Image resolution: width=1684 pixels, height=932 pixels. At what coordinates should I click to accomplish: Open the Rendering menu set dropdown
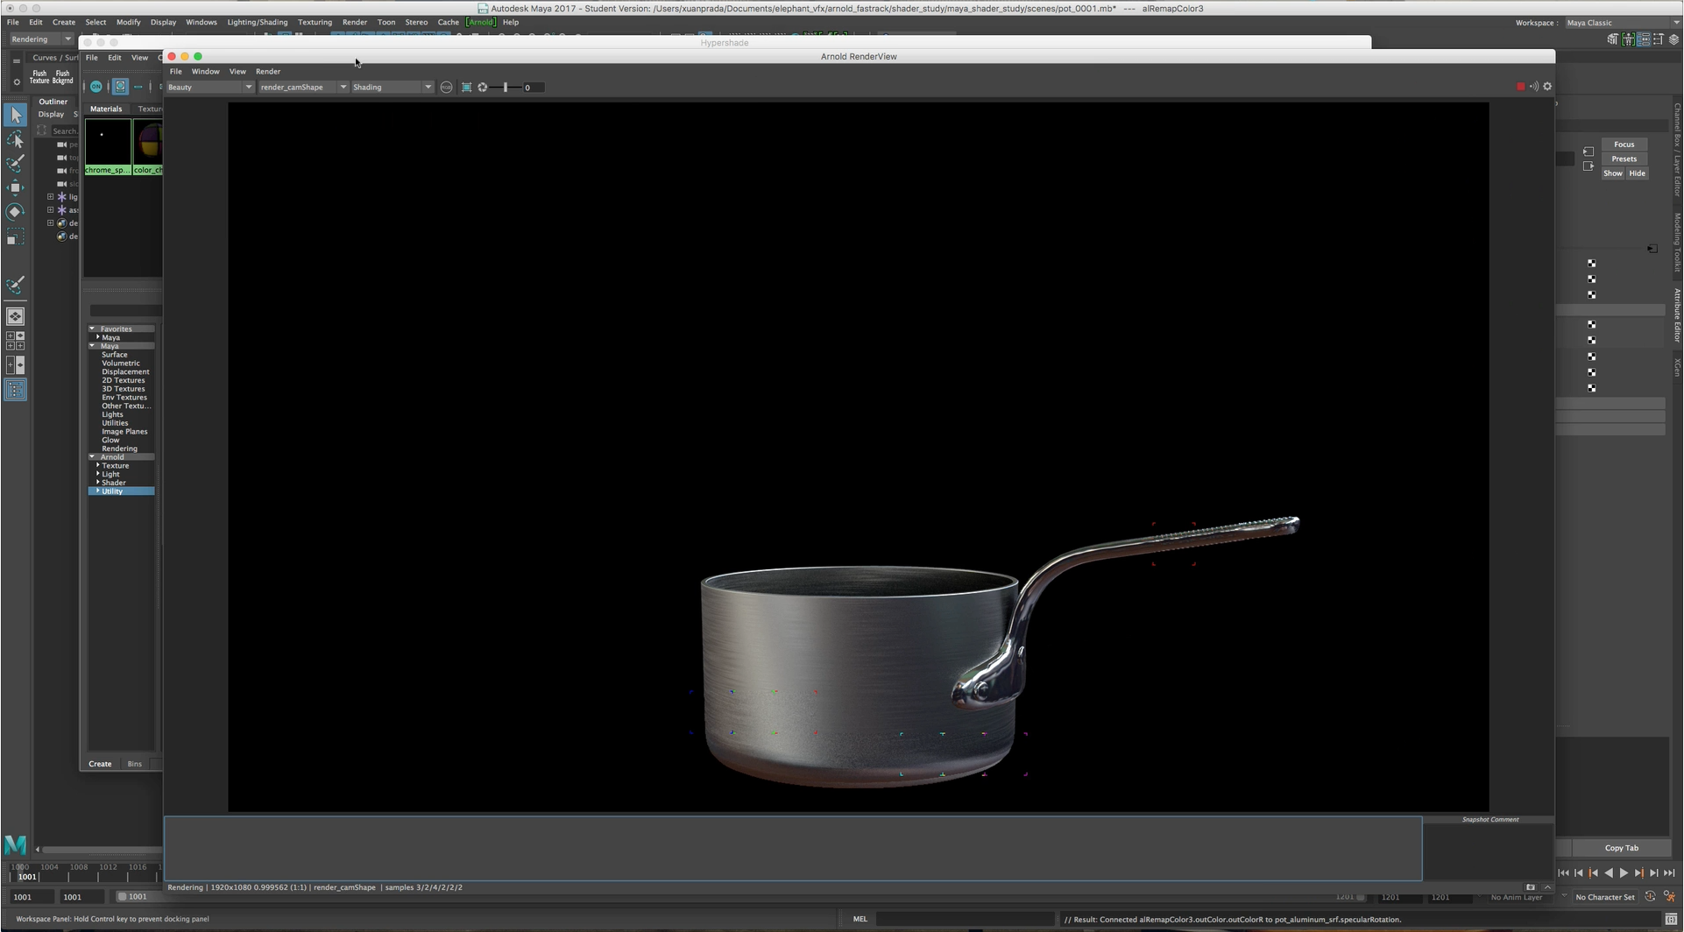pyautogui.click(x=40, y=39)
